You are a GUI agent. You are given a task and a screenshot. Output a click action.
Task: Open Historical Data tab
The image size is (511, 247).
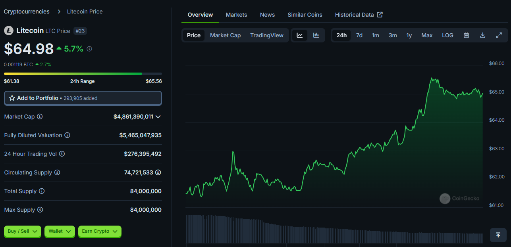point(359,15)
